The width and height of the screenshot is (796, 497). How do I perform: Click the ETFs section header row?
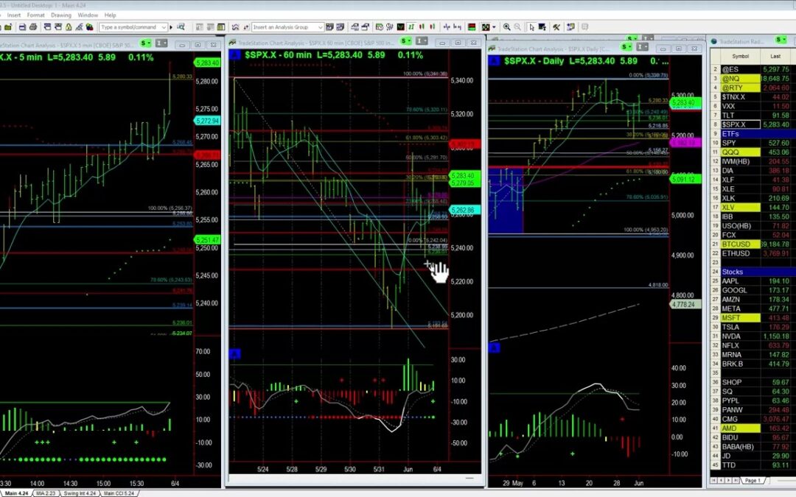tap(753, 134)
